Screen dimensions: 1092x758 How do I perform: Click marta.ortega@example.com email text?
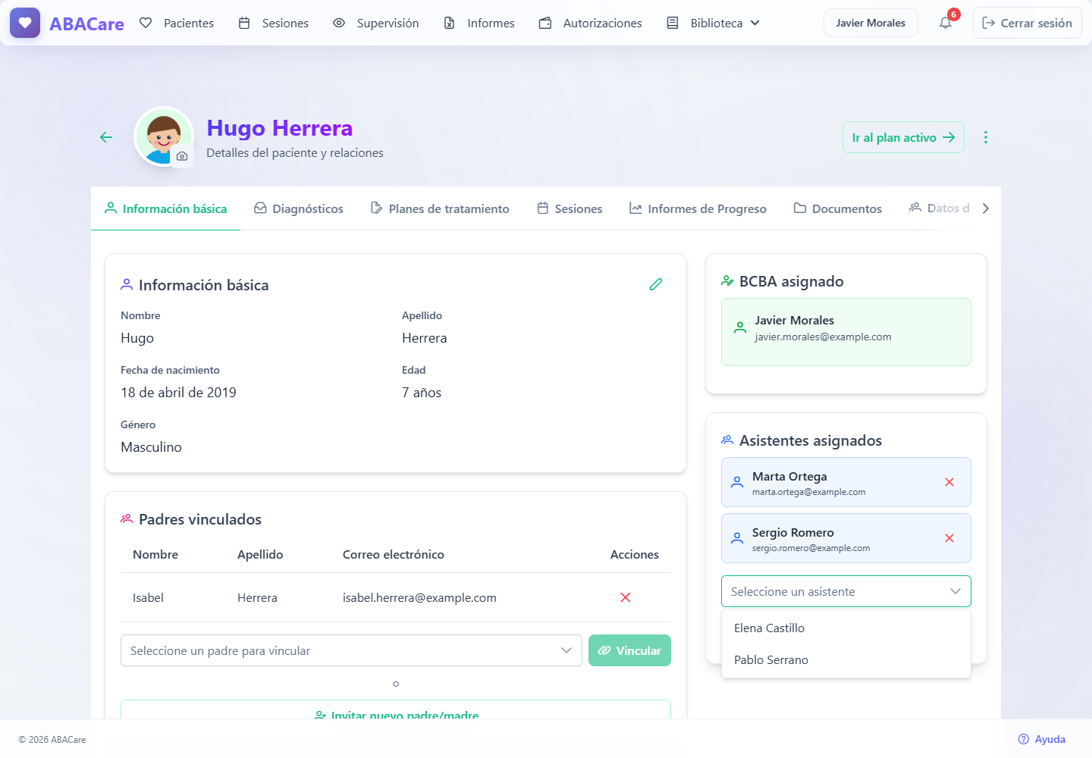tap(808, 492)
